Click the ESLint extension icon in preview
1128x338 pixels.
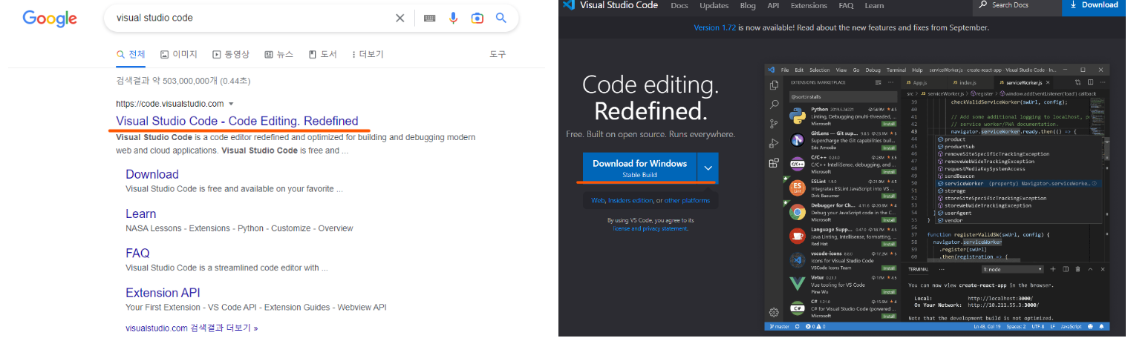pos(798,187)
